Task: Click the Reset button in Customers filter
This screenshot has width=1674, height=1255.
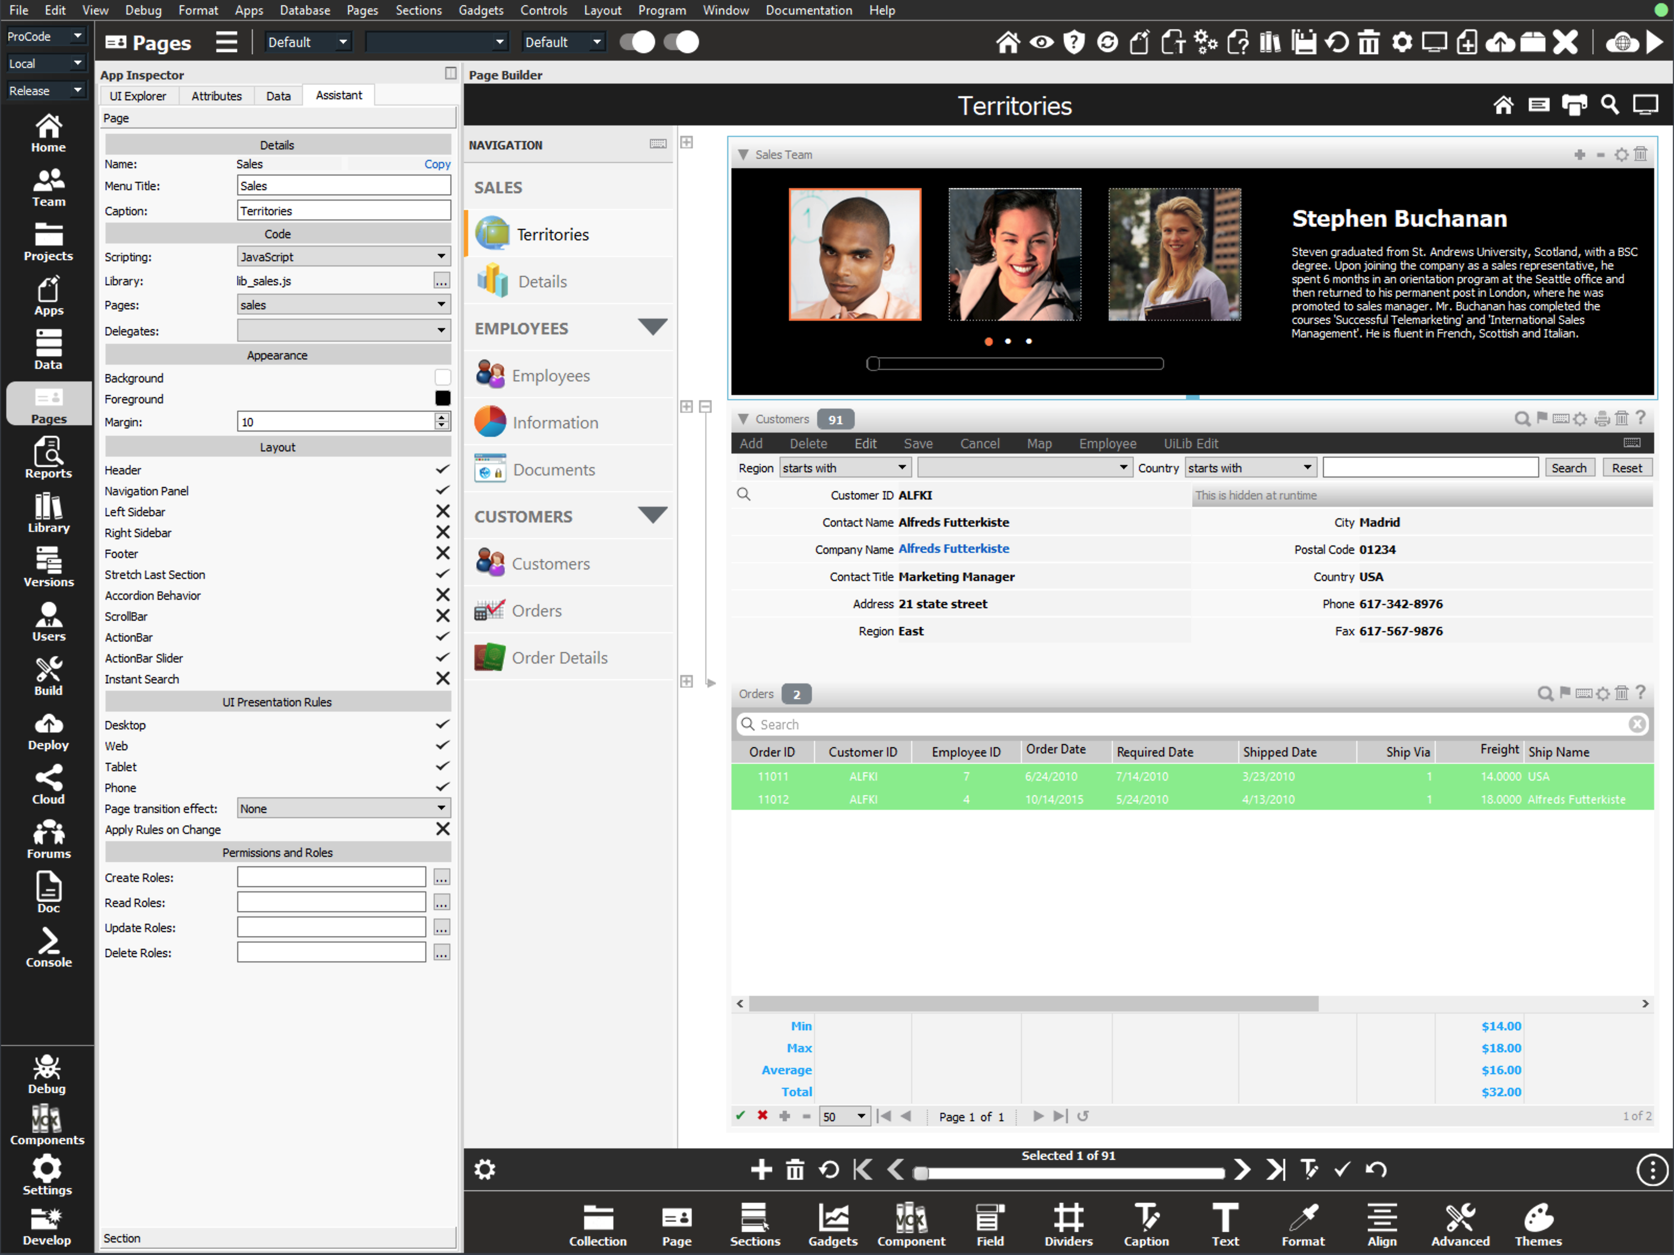Action: tap(1626, 468)
